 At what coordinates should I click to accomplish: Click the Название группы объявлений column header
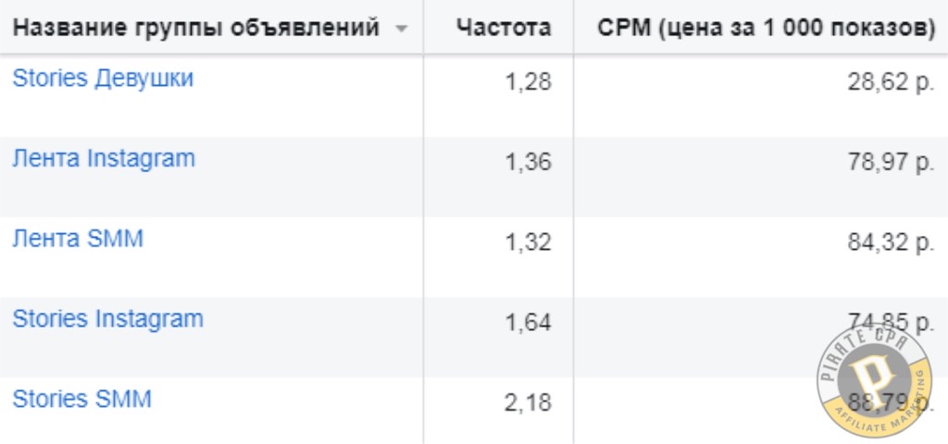pyautogui.click(x=196, y=28)
